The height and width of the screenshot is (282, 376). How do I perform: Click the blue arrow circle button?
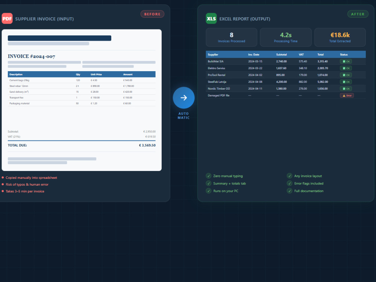184,98
